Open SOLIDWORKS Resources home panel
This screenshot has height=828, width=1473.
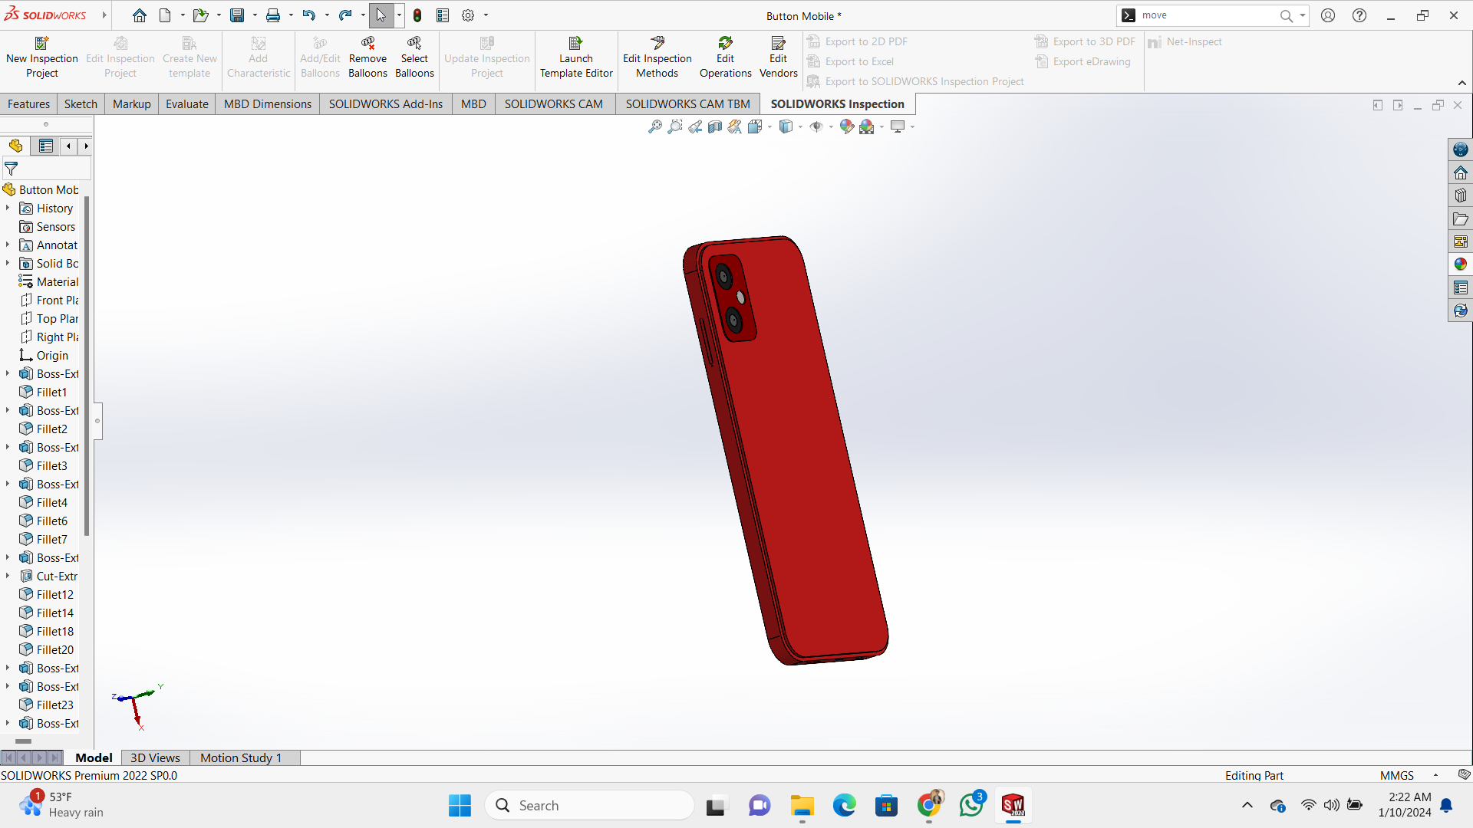tap(1461, 172)
